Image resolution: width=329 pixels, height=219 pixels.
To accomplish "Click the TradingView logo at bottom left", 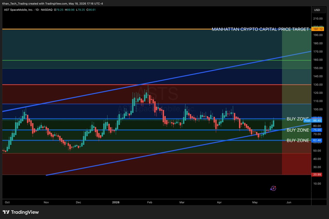I will (21, 212).
